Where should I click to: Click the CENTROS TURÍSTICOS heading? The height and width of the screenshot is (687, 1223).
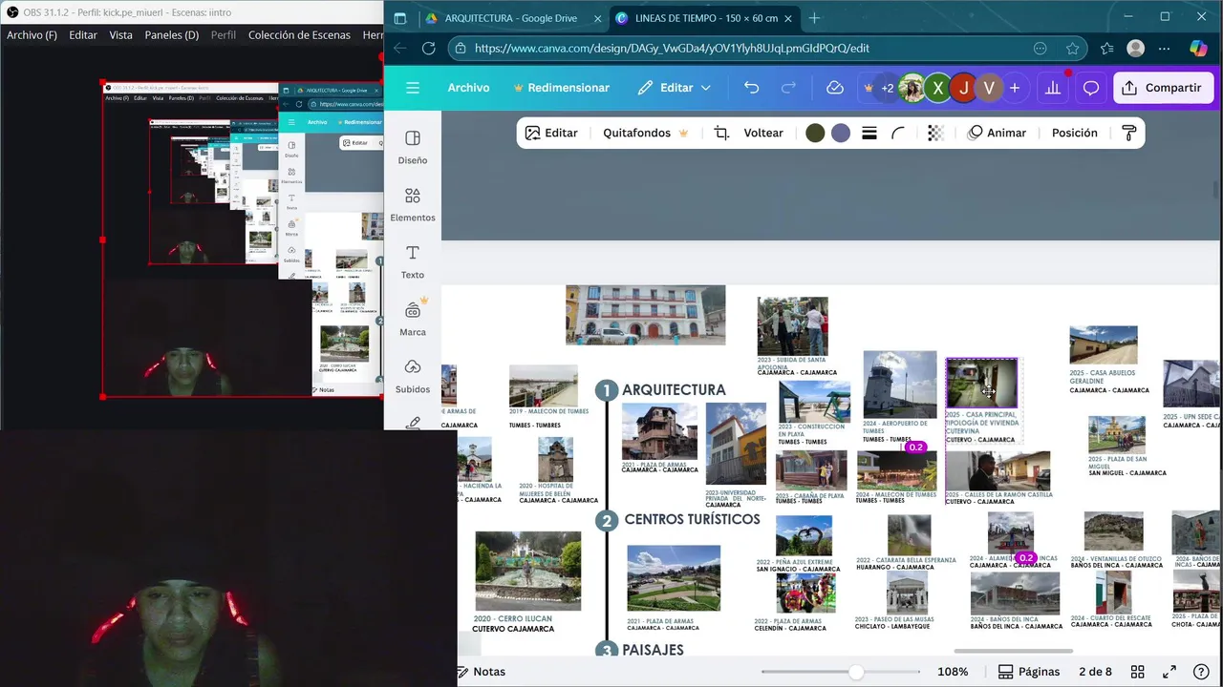(x=692, y=520)
